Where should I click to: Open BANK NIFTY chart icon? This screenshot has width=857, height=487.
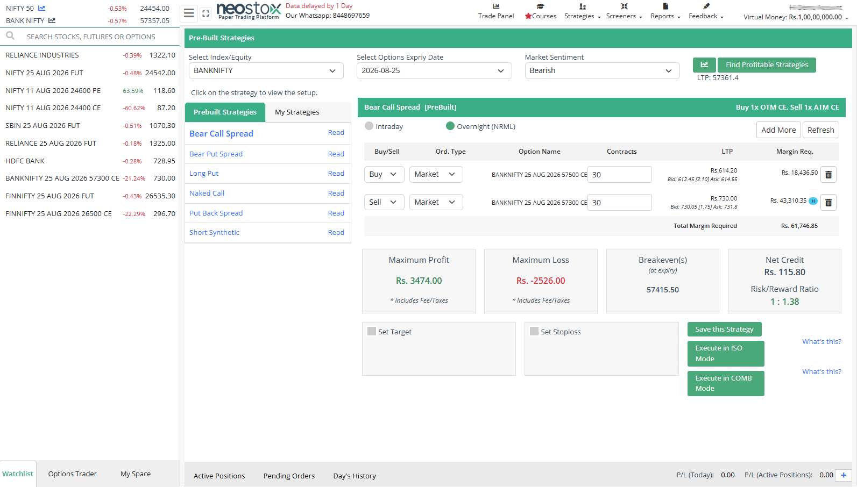pos(52,20)
